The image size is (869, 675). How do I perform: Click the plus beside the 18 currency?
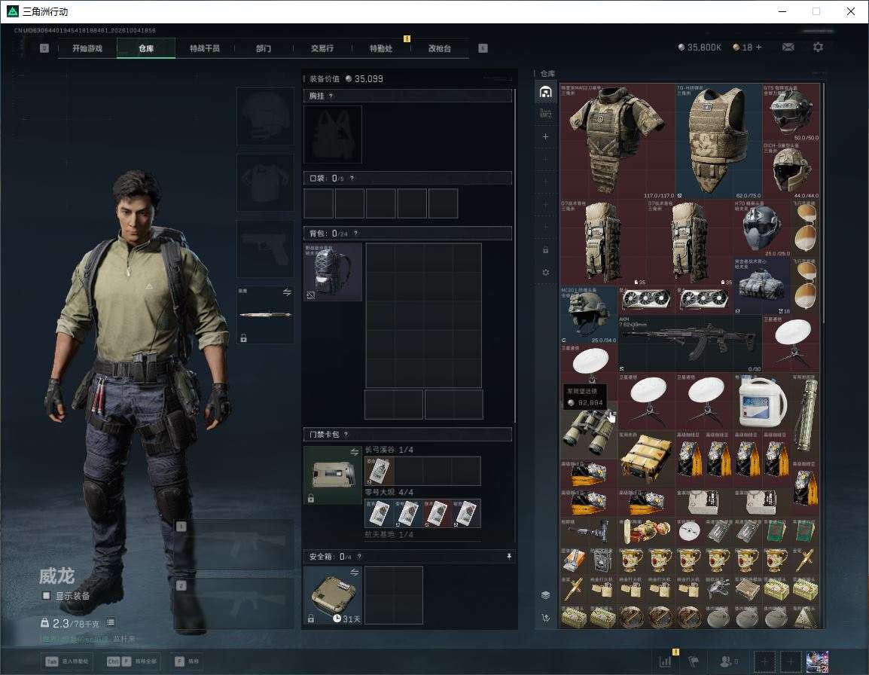point(759,47)
